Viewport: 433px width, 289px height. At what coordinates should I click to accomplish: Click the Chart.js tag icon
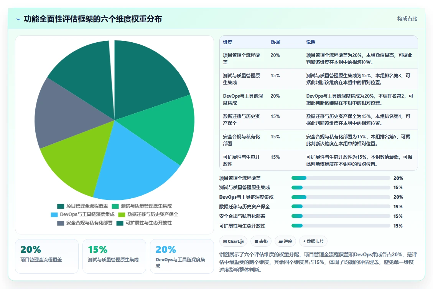point(225,241)
